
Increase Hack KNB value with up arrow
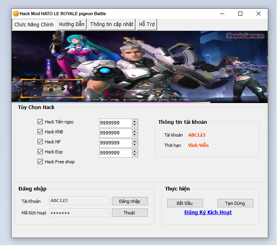(135, 131)
